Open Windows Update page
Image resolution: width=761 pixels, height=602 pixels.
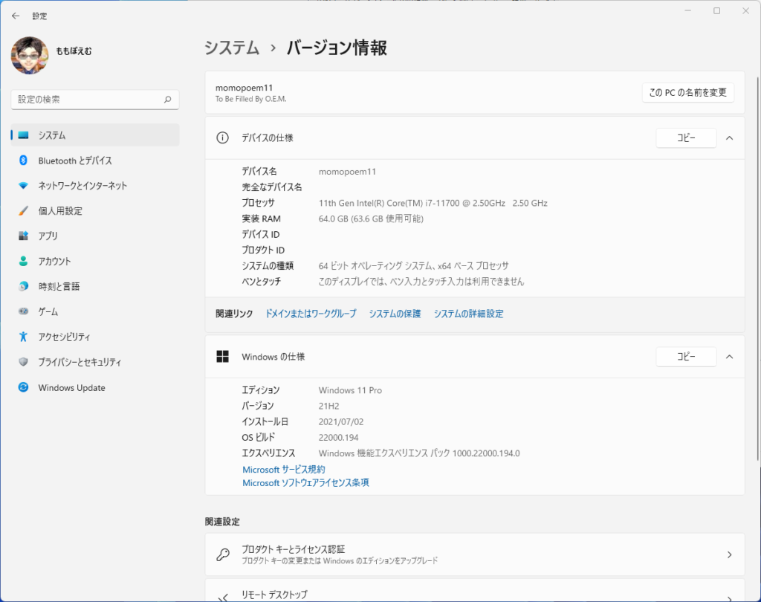(94, 387)
